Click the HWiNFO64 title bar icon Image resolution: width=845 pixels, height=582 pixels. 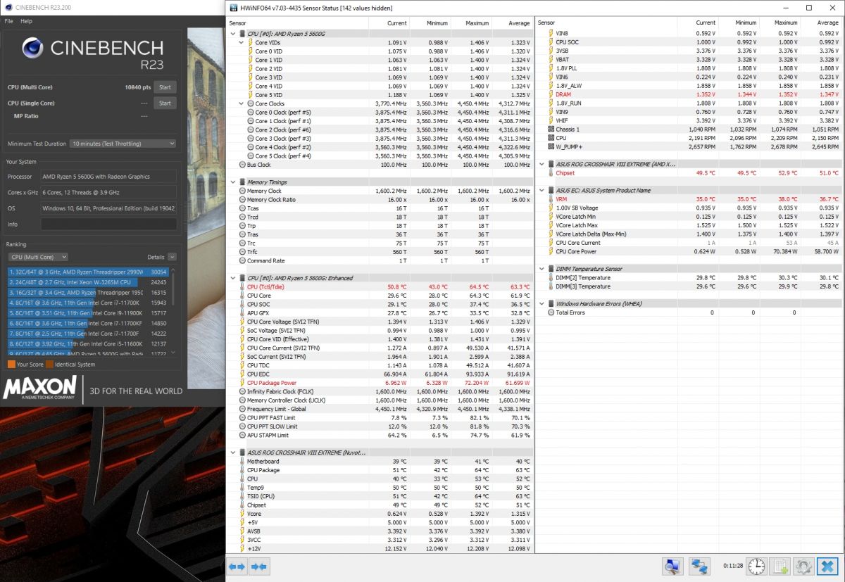coord(234,8)
